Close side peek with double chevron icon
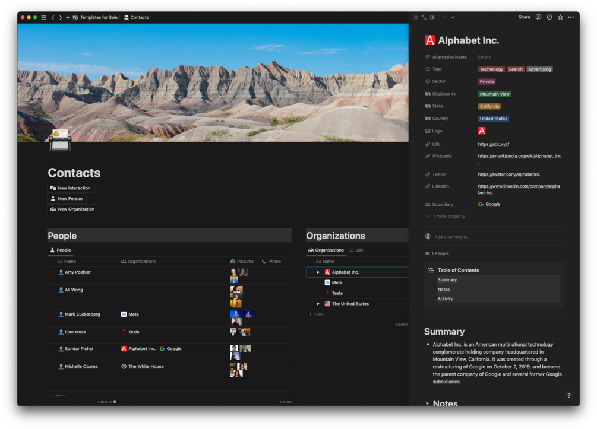The width and height of the screenshot is (597, 429). click(x=416, y=17)
